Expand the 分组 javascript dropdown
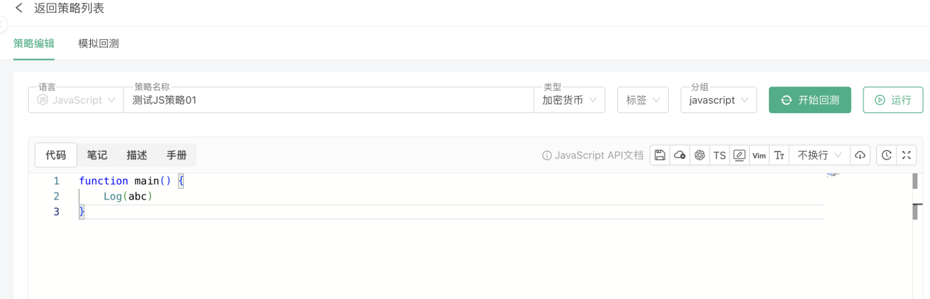Image resolution: width=930 pixels, height=299 pixels. pos(718,100)
